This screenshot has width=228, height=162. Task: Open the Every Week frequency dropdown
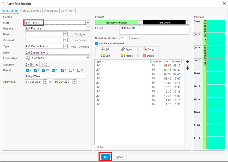(x=88, y=76)
